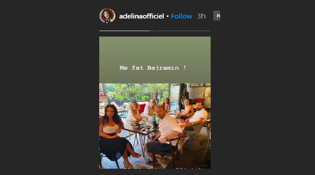The height and width of the screenshot is (175, 315).
Task: Click the dark empty area left of story
Action: pyautogui.click(x=47, y=98)
